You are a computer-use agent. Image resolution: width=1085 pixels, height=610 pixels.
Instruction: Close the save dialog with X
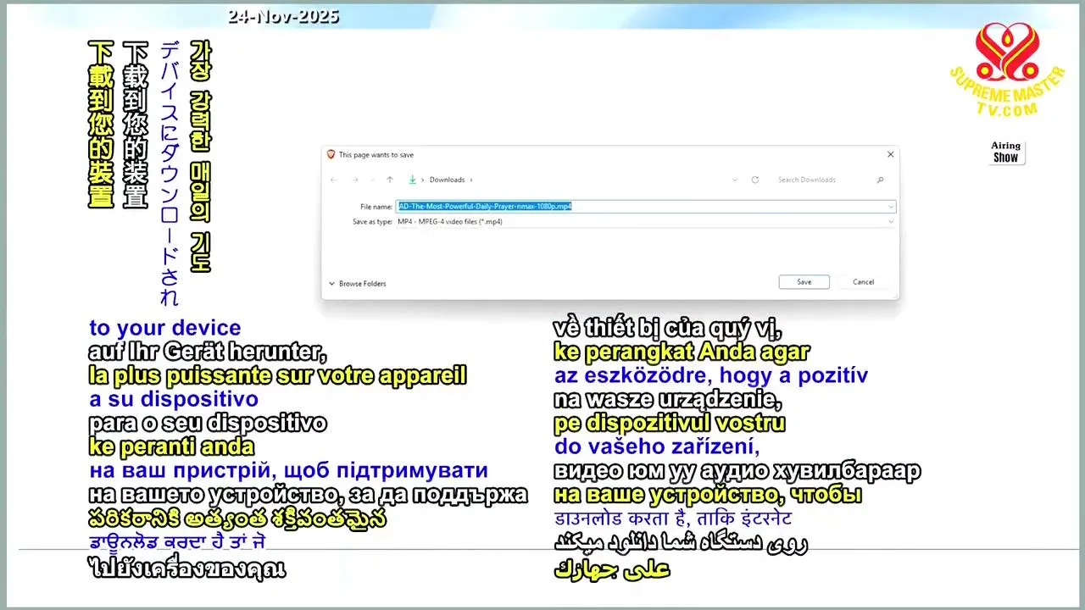(890, 154)
